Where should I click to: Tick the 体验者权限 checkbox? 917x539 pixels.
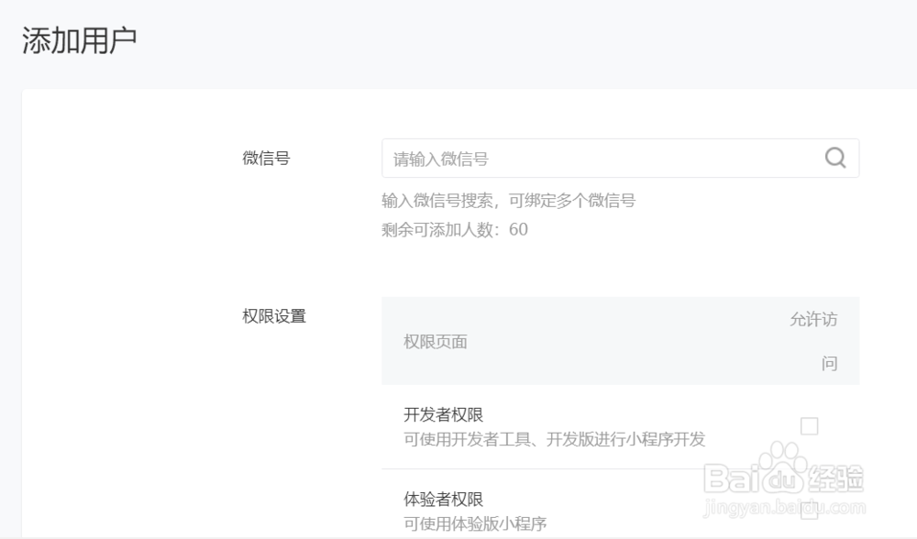point(809,510)
